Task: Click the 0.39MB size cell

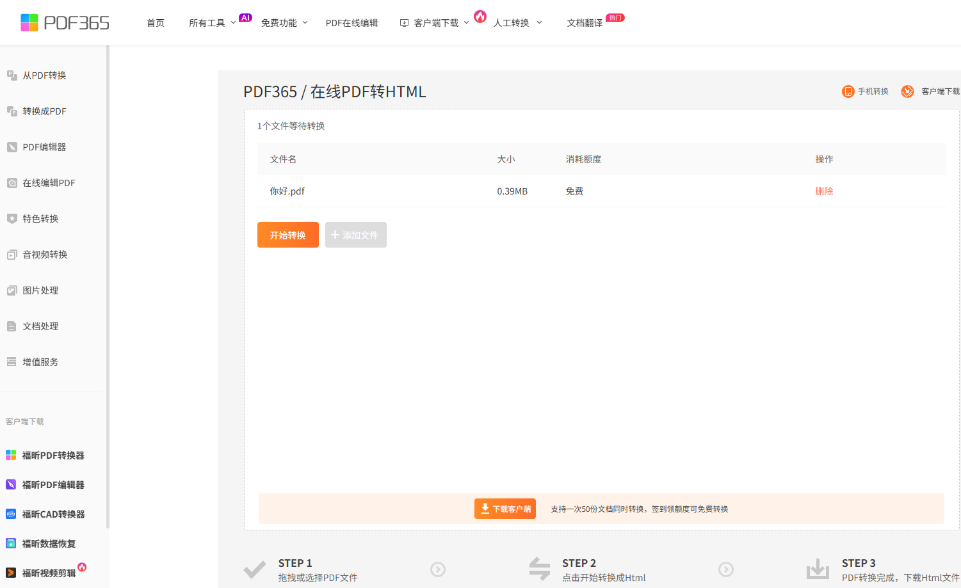Action: (512, 191)
